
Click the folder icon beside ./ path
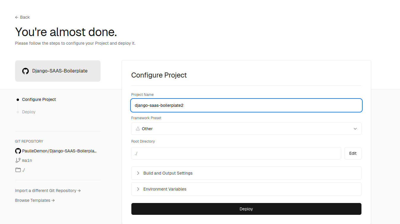[18, 170]
